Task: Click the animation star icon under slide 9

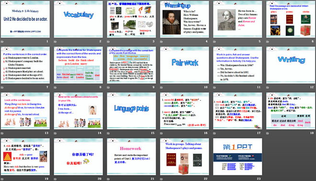Action: pos(108,87)
